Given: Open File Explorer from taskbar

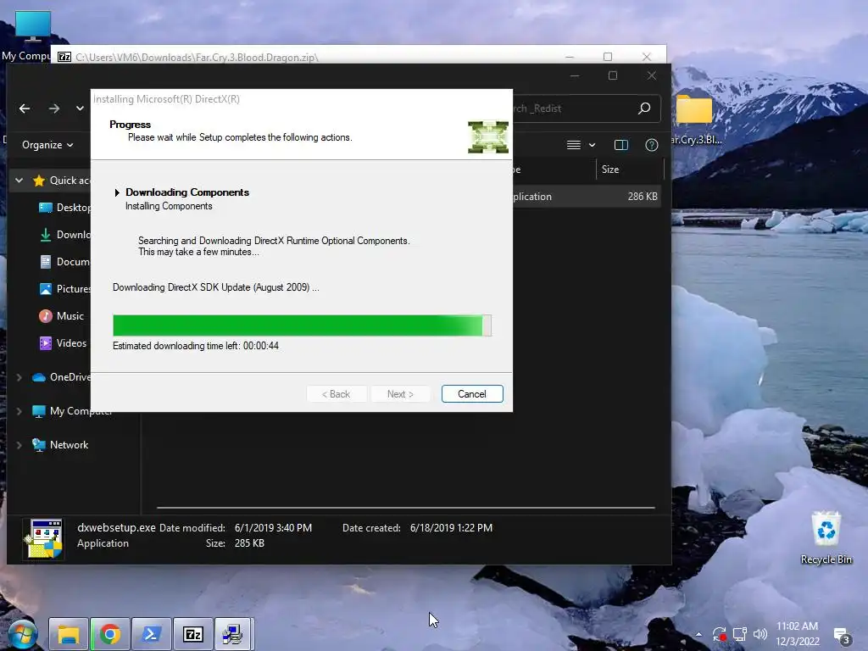Looking at the screenshot, I should (68, 634).
